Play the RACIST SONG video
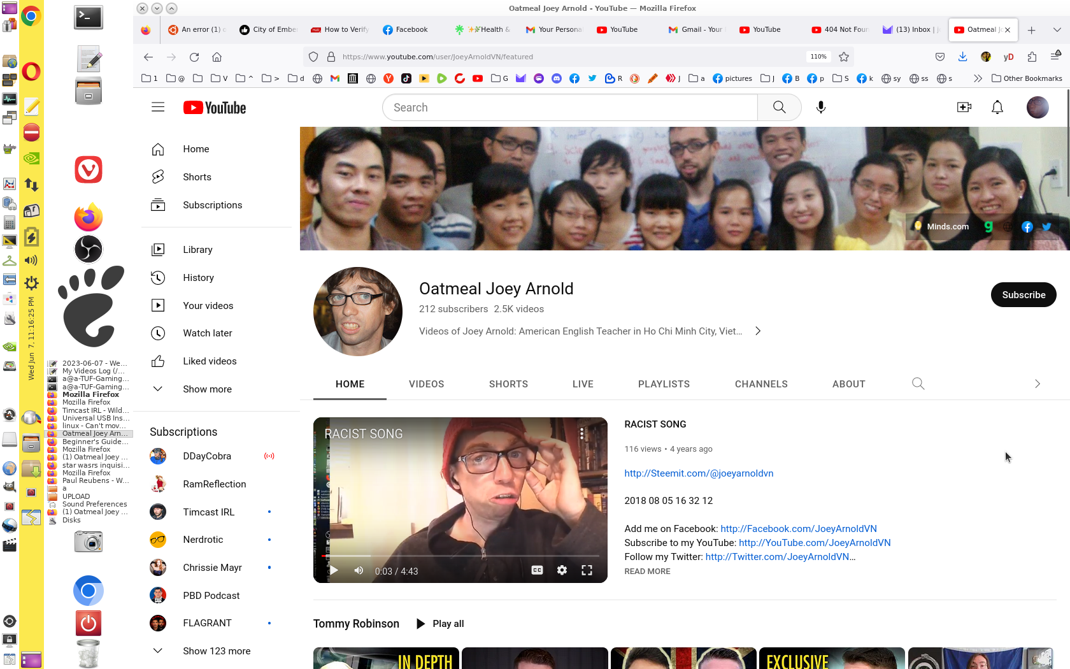The width and height of the screenshot is (1070, 669). coord(333,570)
